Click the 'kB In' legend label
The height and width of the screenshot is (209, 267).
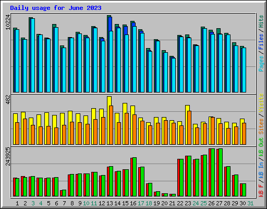pos(261,170)
